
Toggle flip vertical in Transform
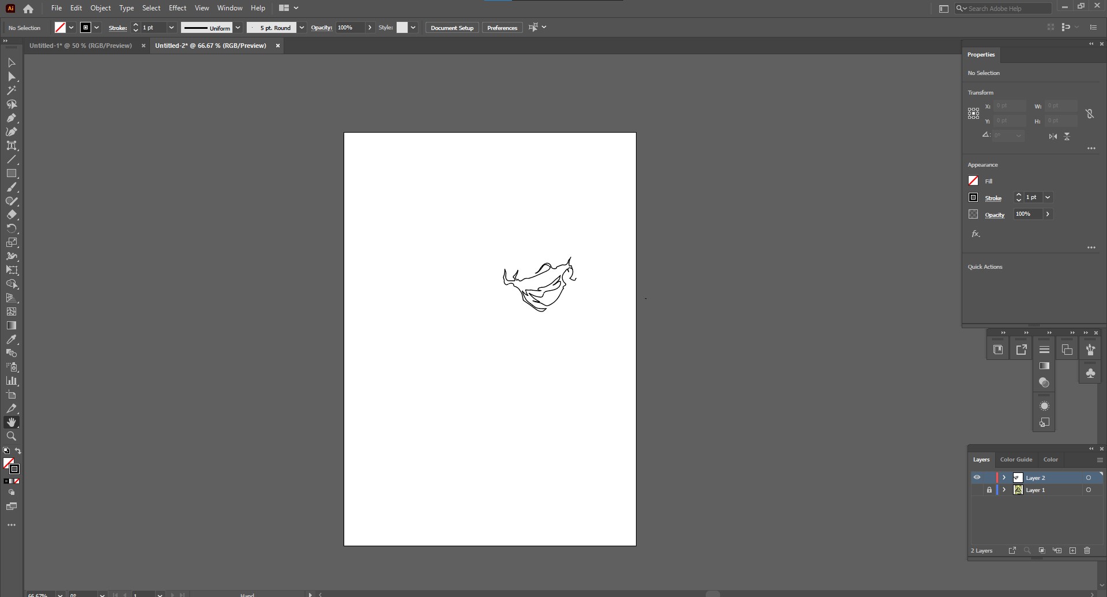pyautogui.click(x=1067, y=137)
